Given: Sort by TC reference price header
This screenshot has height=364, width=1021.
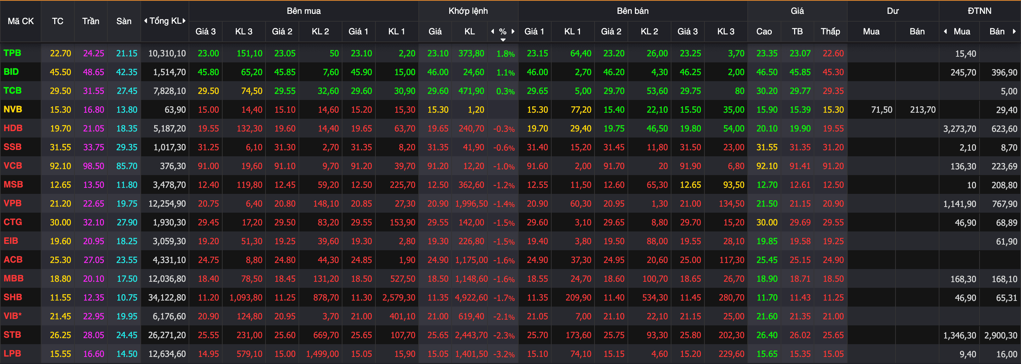Looking at the screenshot, I should pyautogui.click(x=57, y=21).
